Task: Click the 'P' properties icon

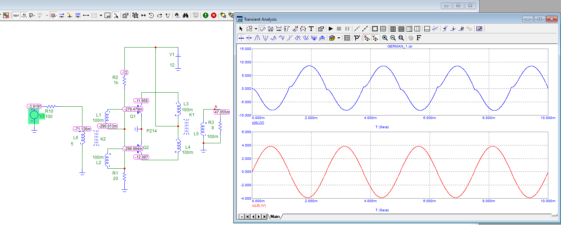Action: click(x=357, y=38)
